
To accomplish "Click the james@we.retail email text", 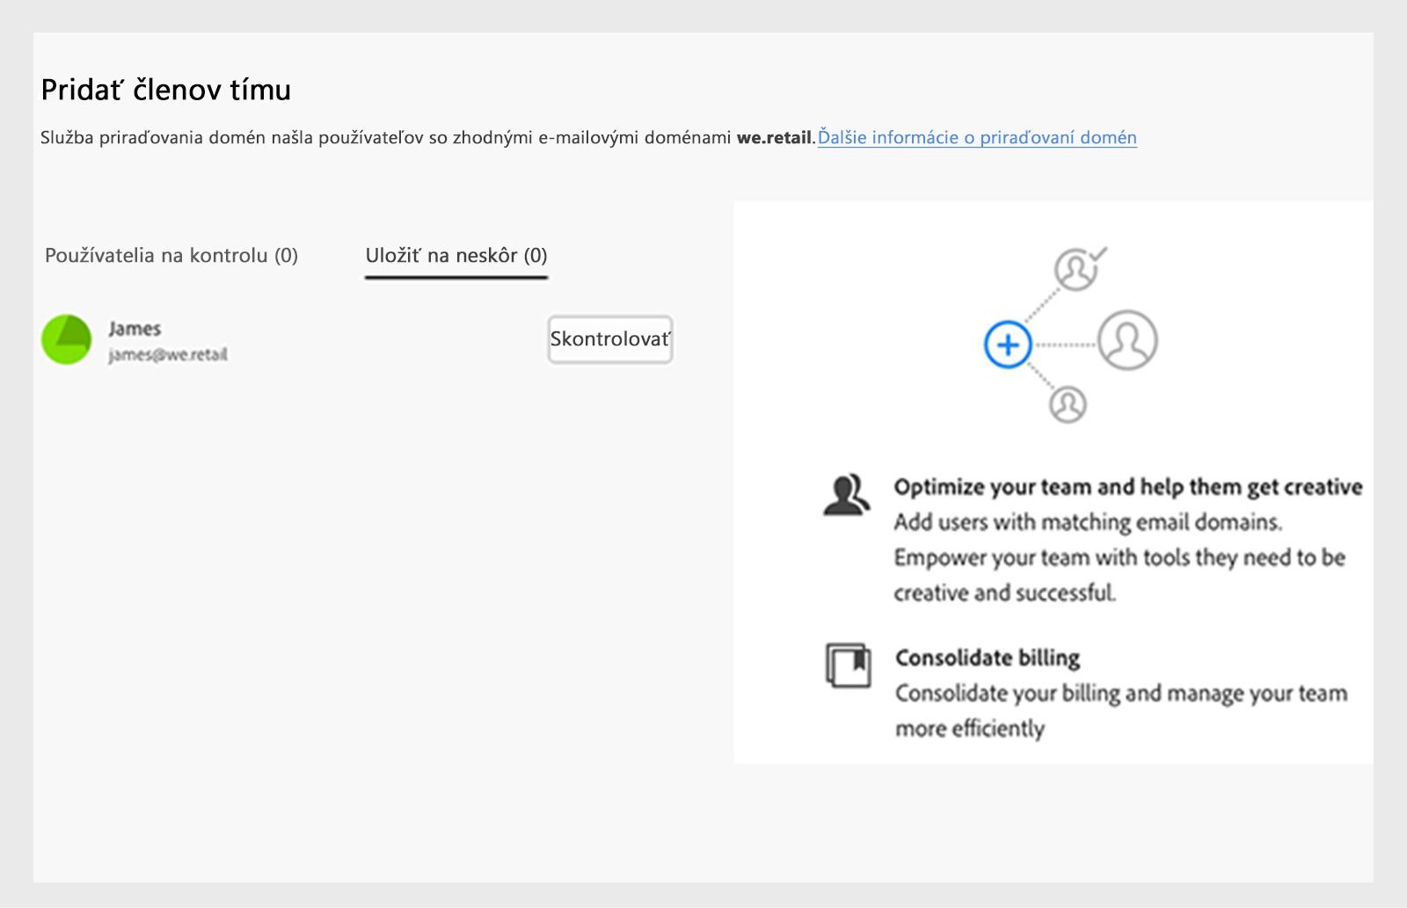I will coord(168,355).
